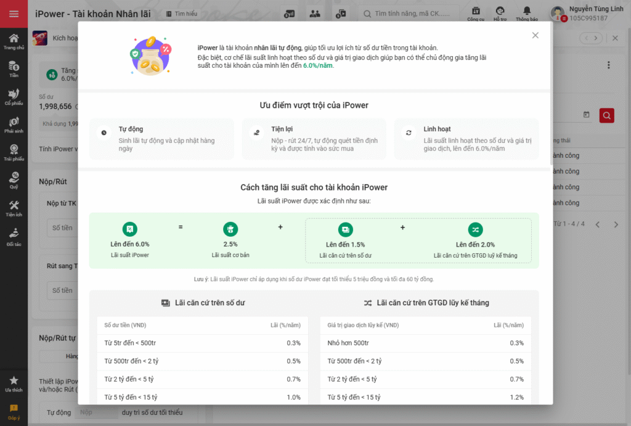Open Ưa thích favorites in sidebar

tap(14, 384)
